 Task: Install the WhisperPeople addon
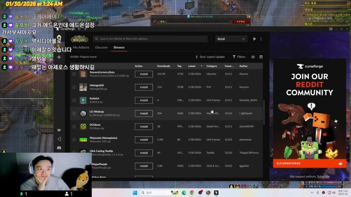144,166
